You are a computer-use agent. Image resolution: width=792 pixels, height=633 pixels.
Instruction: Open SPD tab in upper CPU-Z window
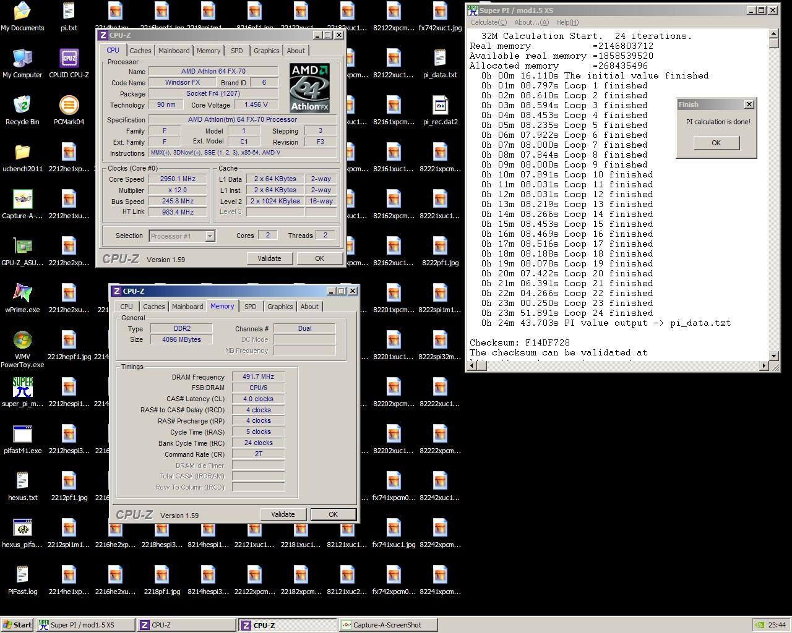(x=237, y=51)
